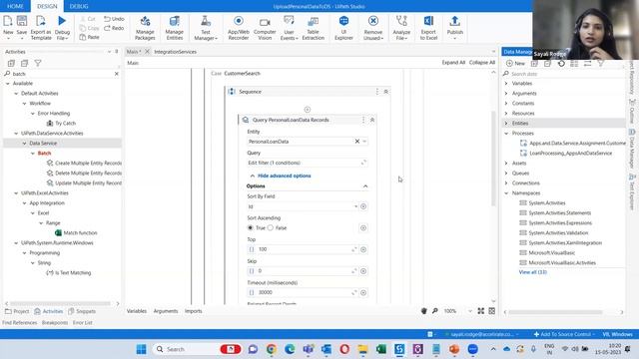Image resolution: width=639 pixels, height=359 pixels.
Task: Open Excel from the taskbar
Action: (381, 349)
